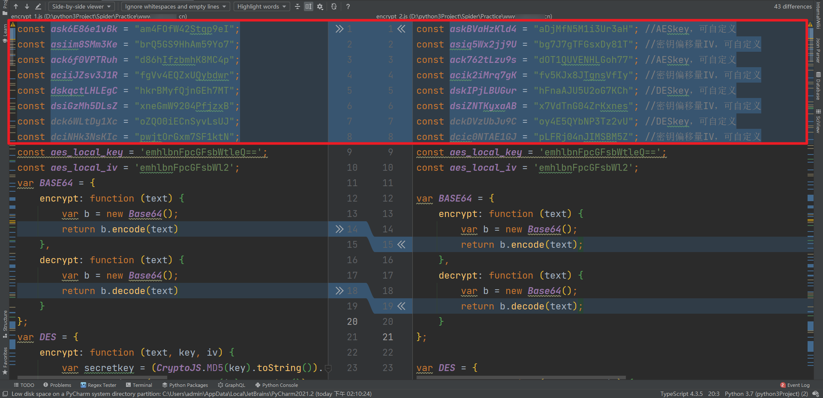Click the encrypt_1.js file path header
Viewport: 823px width, 398px height.
[99, 16]
